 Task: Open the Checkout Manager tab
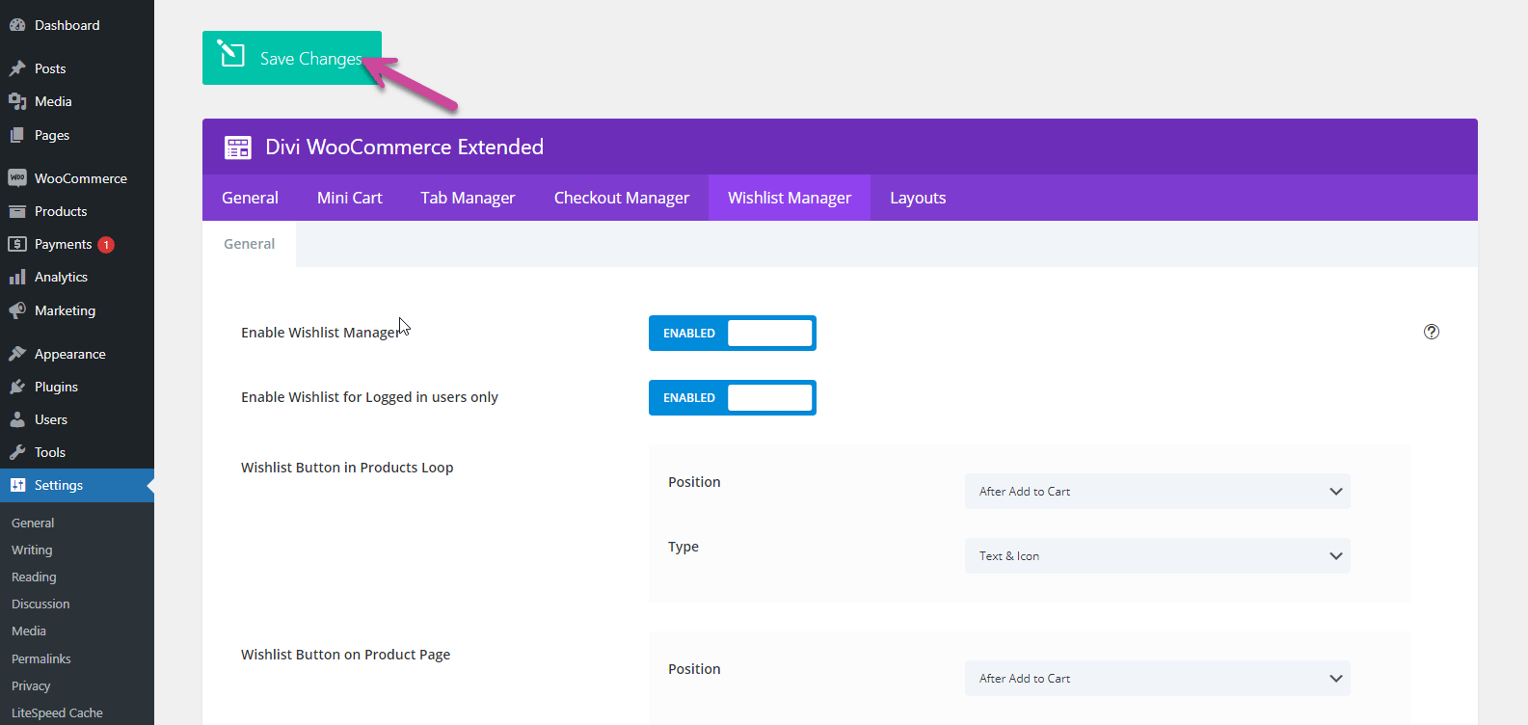[622, 198]
